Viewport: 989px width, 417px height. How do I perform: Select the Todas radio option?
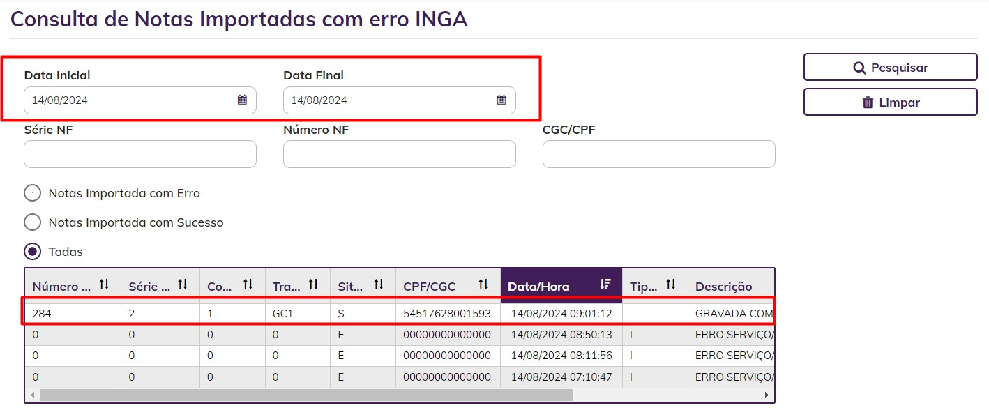tap(33, 252)
